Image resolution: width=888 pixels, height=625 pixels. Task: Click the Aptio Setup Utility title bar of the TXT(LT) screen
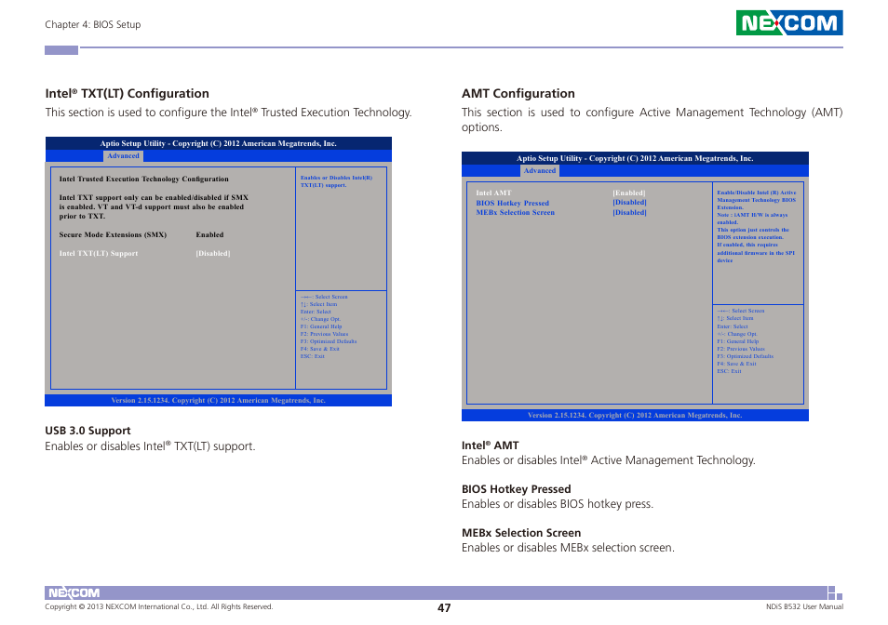pyautogui.click(x=218, y=143)
